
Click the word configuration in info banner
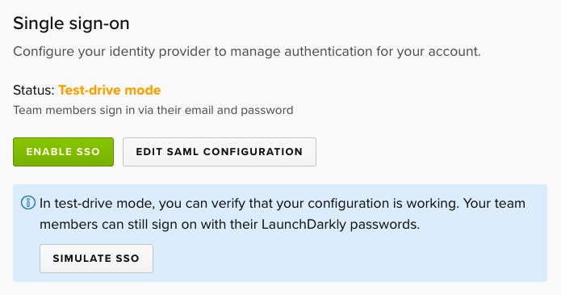[x=349, y=204]
